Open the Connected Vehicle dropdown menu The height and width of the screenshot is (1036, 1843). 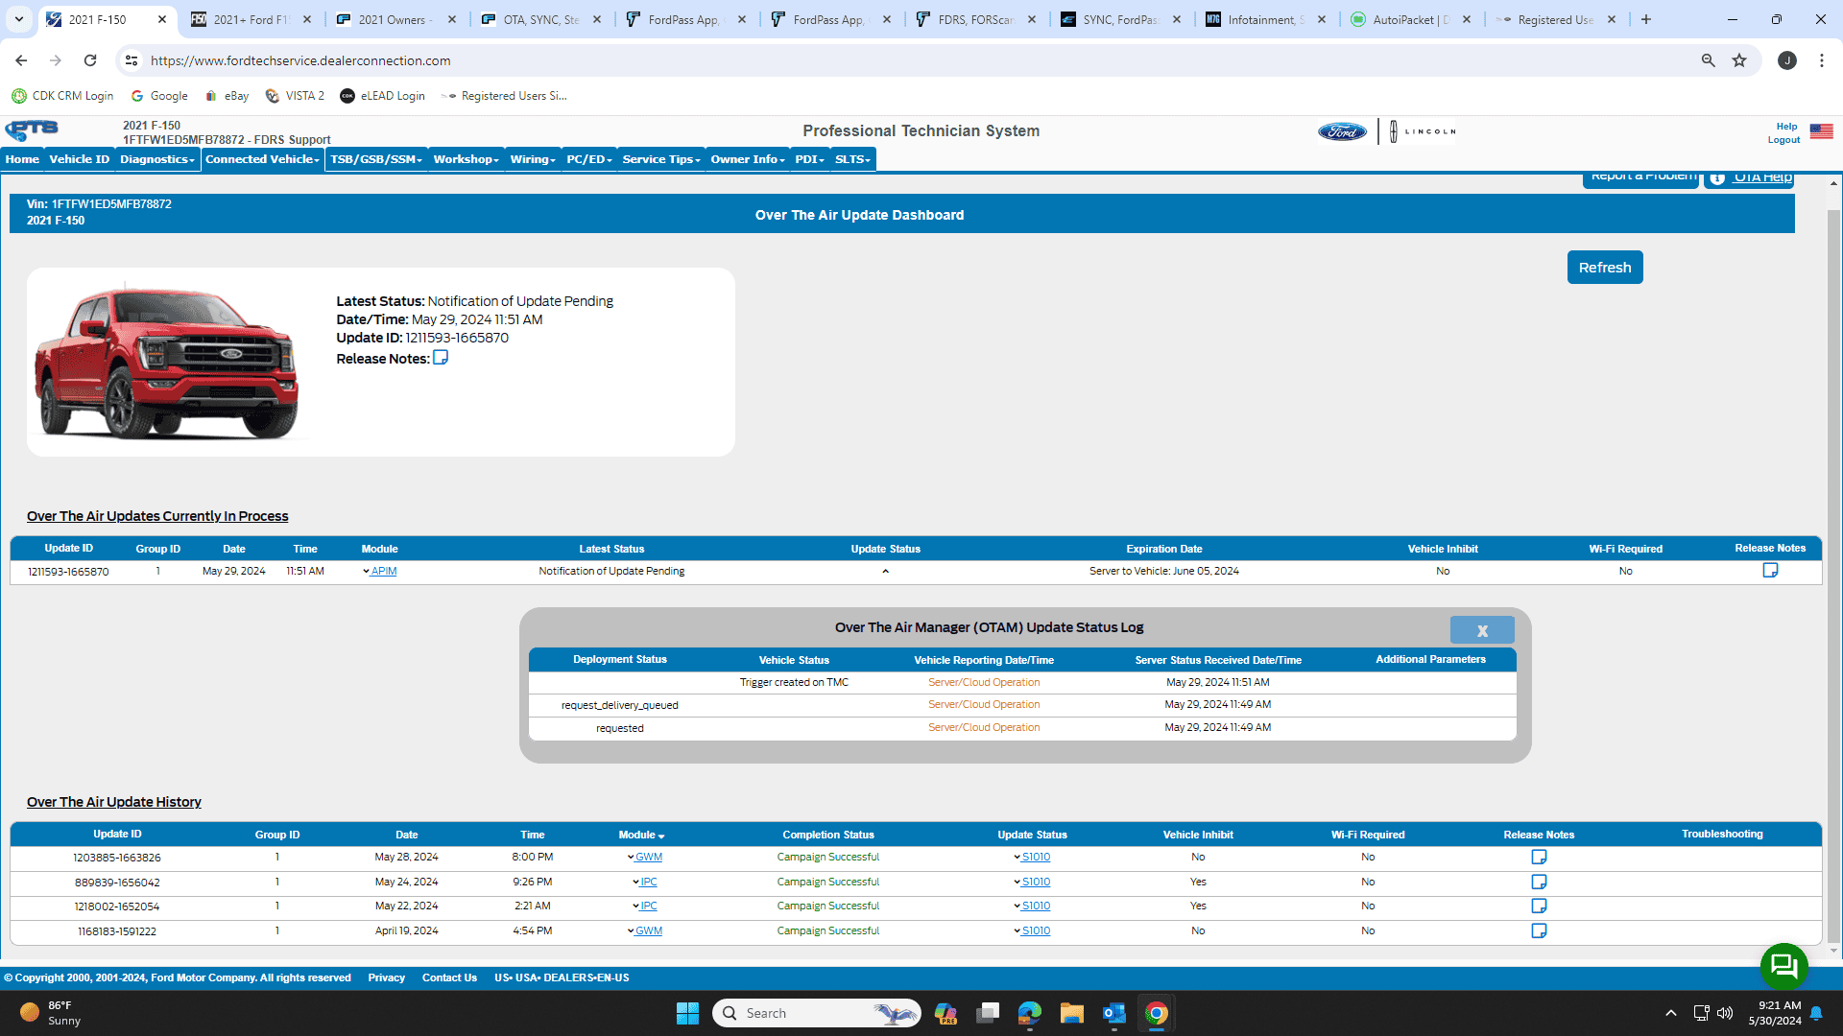point(262,159)
